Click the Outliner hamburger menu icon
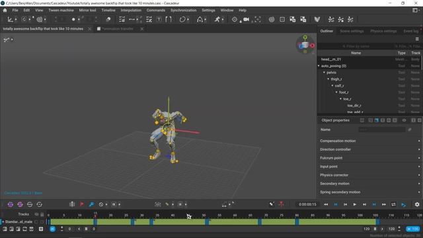Image resolution: width=423 pixels, height=238 pixels. [x=417, y=39]
